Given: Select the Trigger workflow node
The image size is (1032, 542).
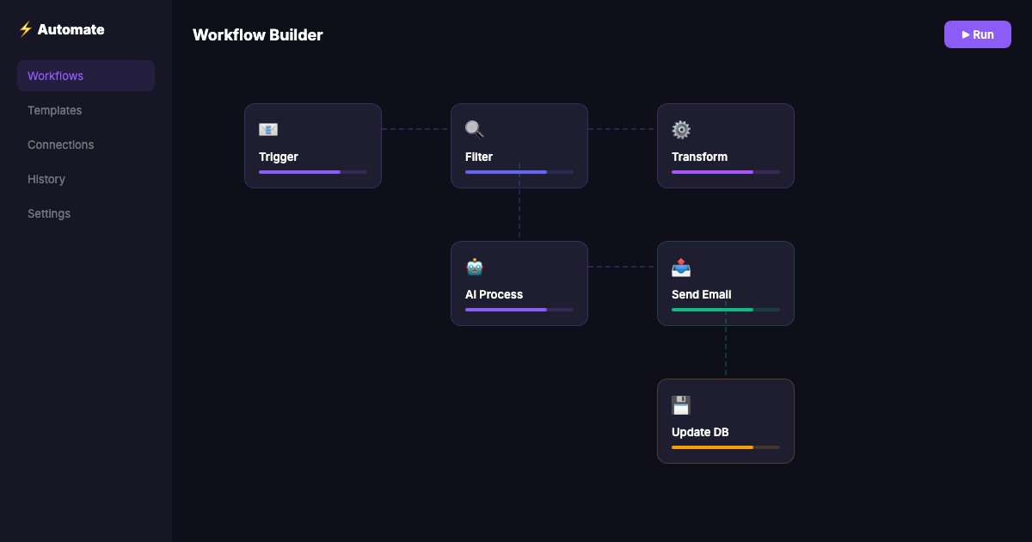Looking at the screenshot, I should point(313,145).
